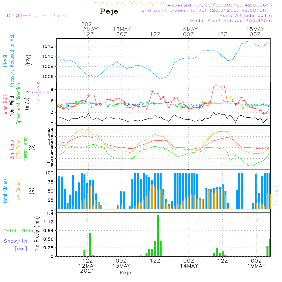Viewport: 282px width, 282px height.
Task: Click the '(m/s)' unit label
Action: (x=28, y=104)
